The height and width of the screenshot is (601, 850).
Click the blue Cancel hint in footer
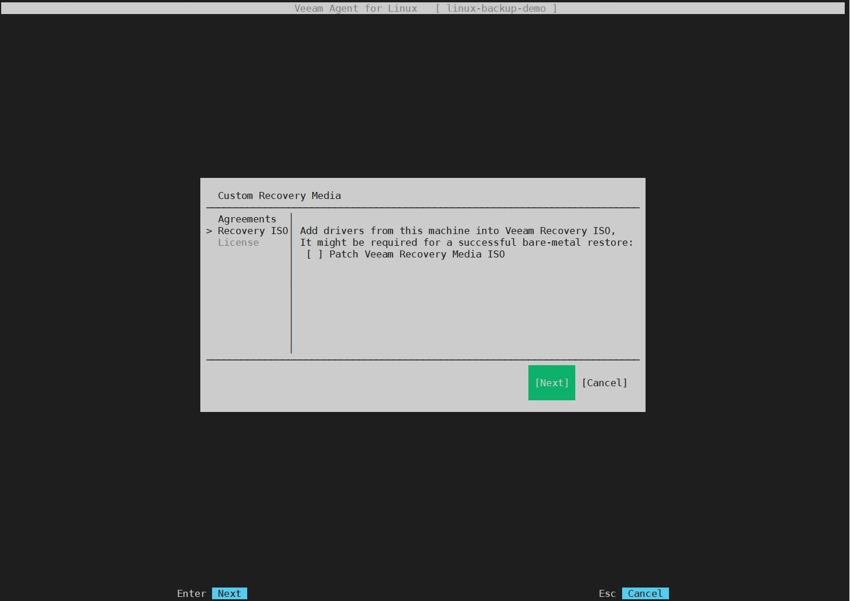pos(645,593)
